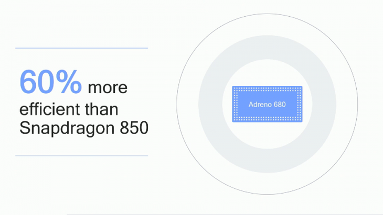Click the blue Adreno 680 chip graphic

[267, 104]
